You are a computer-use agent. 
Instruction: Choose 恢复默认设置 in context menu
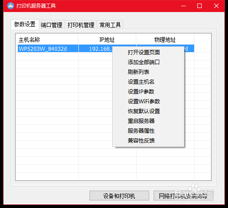coord(148,111)
